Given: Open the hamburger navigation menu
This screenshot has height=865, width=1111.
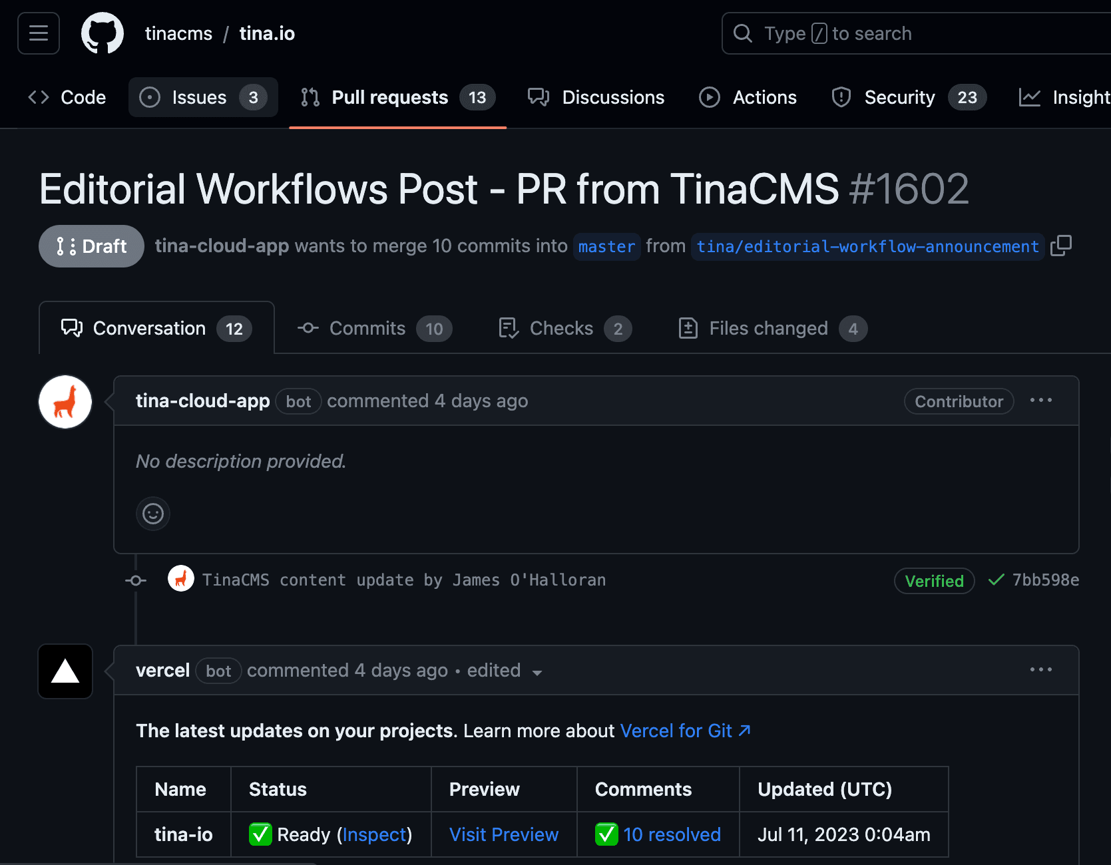Looking at the screenshot, I should point(39,33).
